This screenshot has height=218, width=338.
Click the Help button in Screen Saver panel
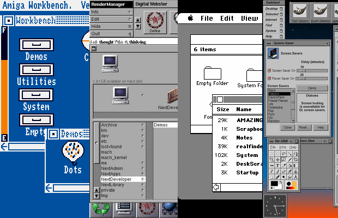[x=321, y=128]
